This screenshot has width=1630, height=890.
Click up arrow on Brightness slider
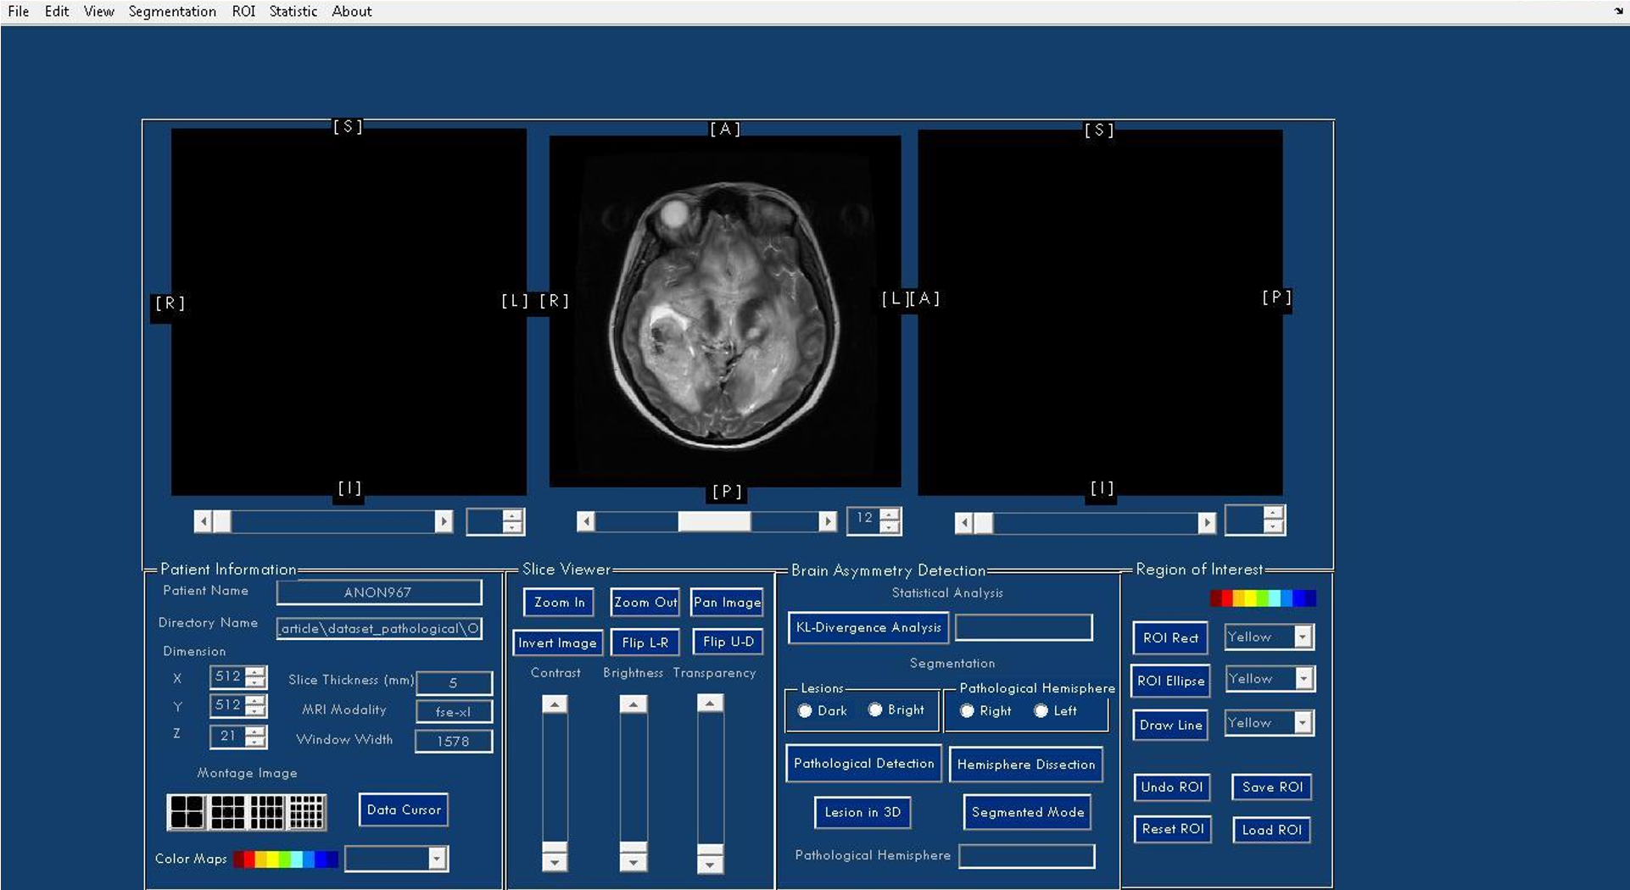(x=634, y=704)
